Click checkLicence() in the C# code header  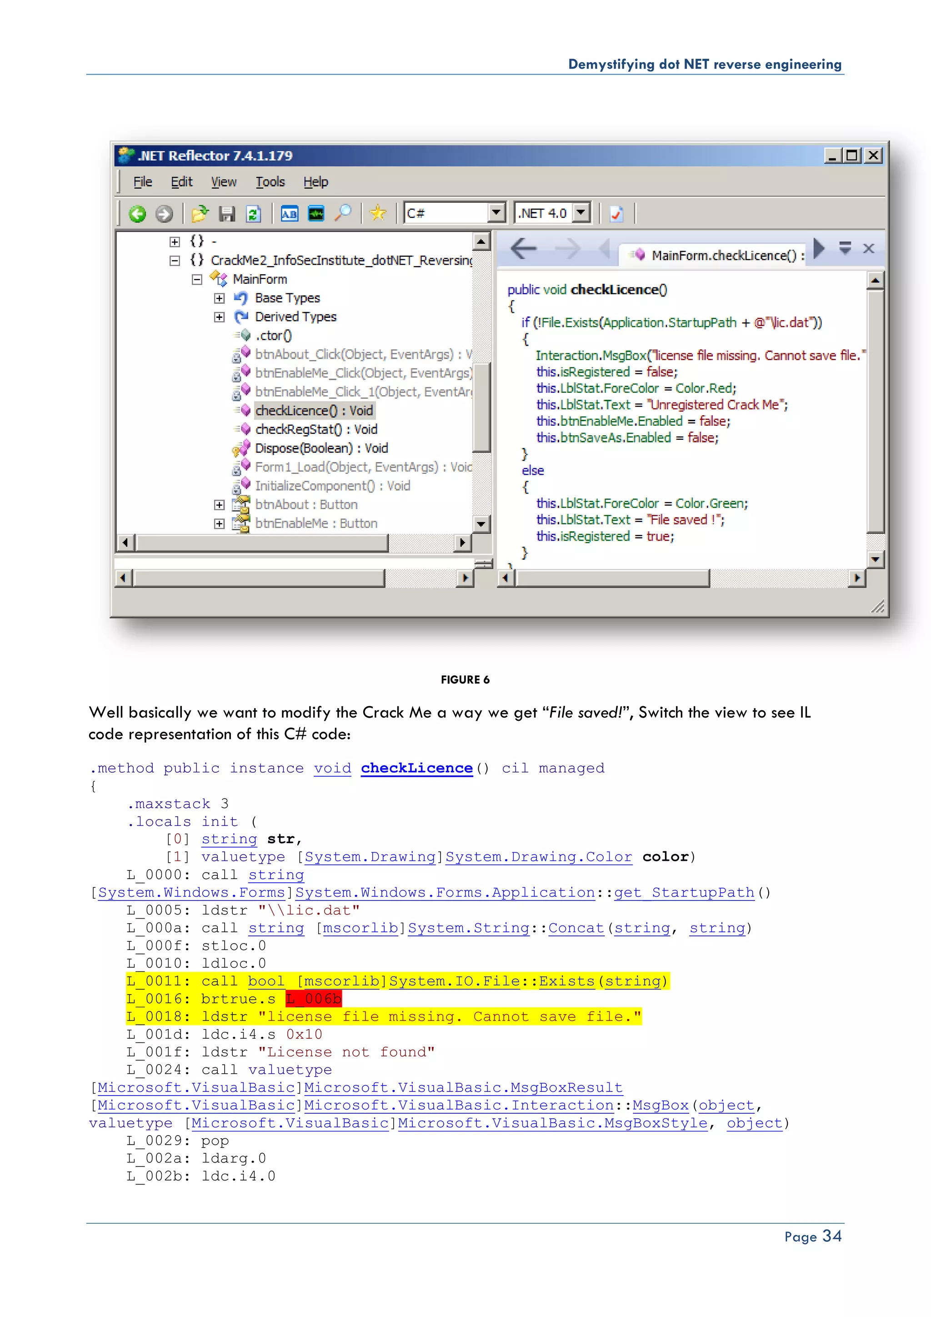coord(619,290)
